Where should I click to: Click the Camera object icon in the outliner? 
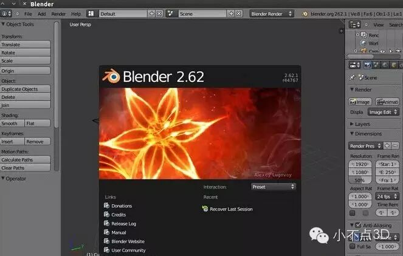pyautogui.click(x=363, y=51)
